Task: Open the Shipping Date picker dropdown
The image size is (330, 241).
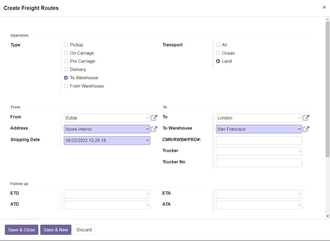Action: (x=147, y=140)
